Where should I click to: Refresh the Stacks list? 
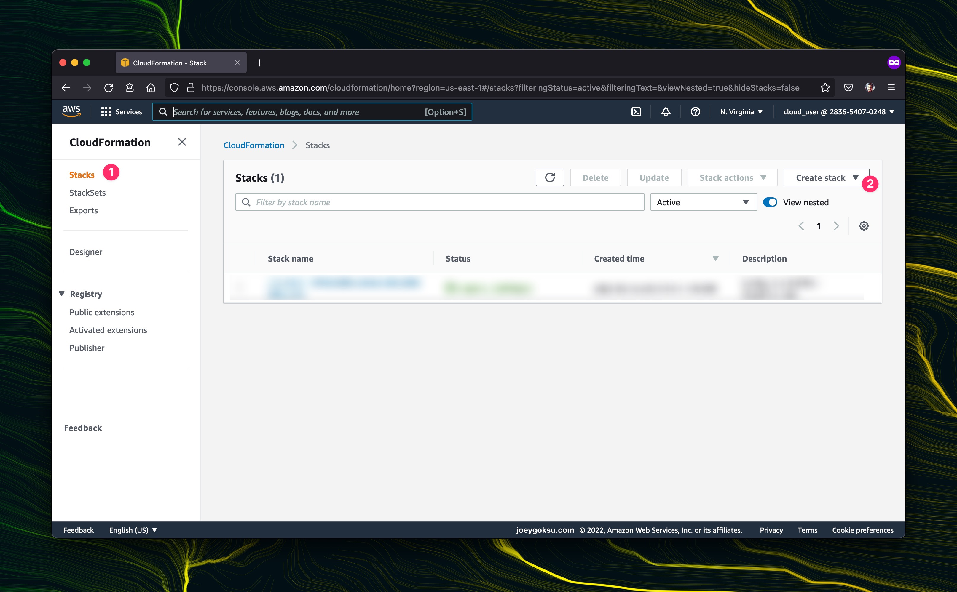[x=550, y=178]
